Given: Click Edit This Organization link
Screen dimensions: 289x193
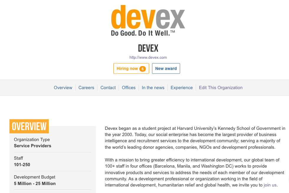Looking at the screenshot, I should [x=221, y=88].
